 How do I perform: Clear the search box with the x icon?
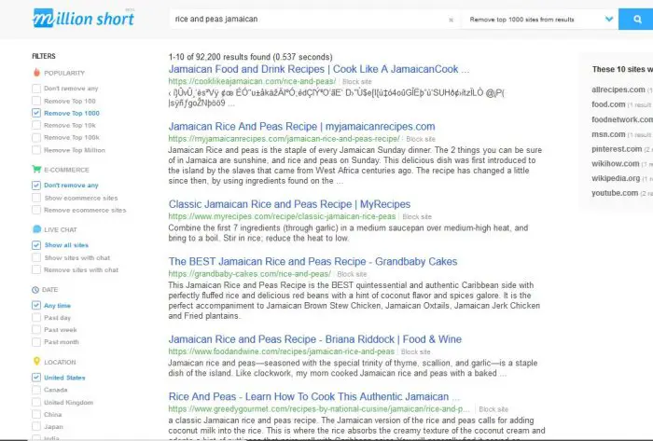click(x=451, y=20)
